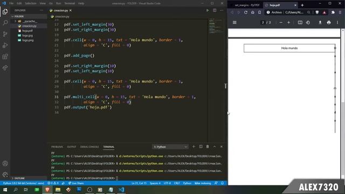
Task: Print the PDF document
Action: [329, 23]
